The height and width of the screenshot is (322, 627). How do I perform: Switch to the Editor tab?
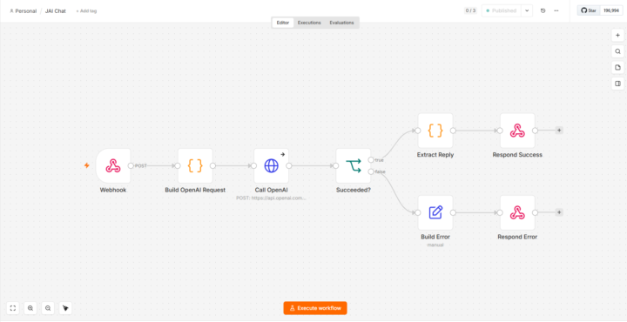point(283,23)
